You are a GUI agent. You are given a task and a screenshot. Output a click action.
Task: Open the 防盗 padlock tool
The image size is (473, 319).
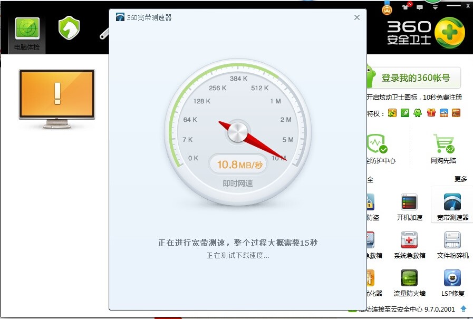(x=370, y=202)
